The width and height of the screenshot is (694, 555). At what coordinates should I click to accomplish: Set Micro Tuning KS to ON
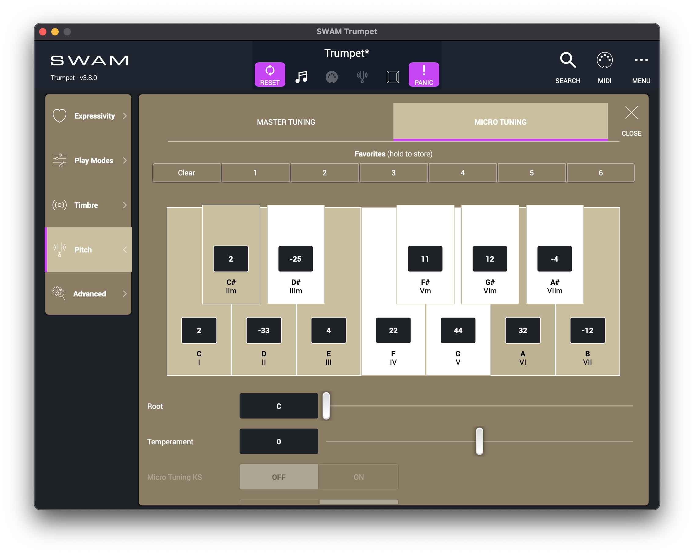359,477
